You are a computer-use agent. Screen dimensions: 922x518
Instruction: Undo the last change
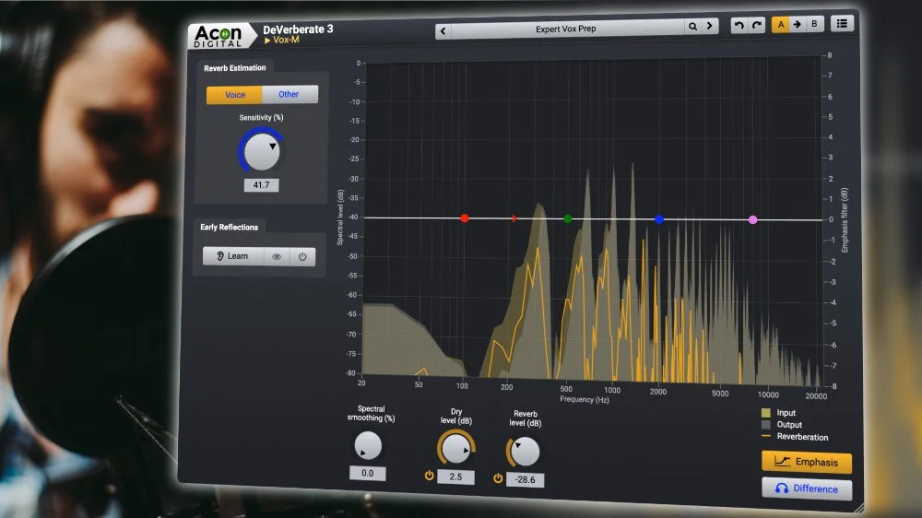coord(739,25)
